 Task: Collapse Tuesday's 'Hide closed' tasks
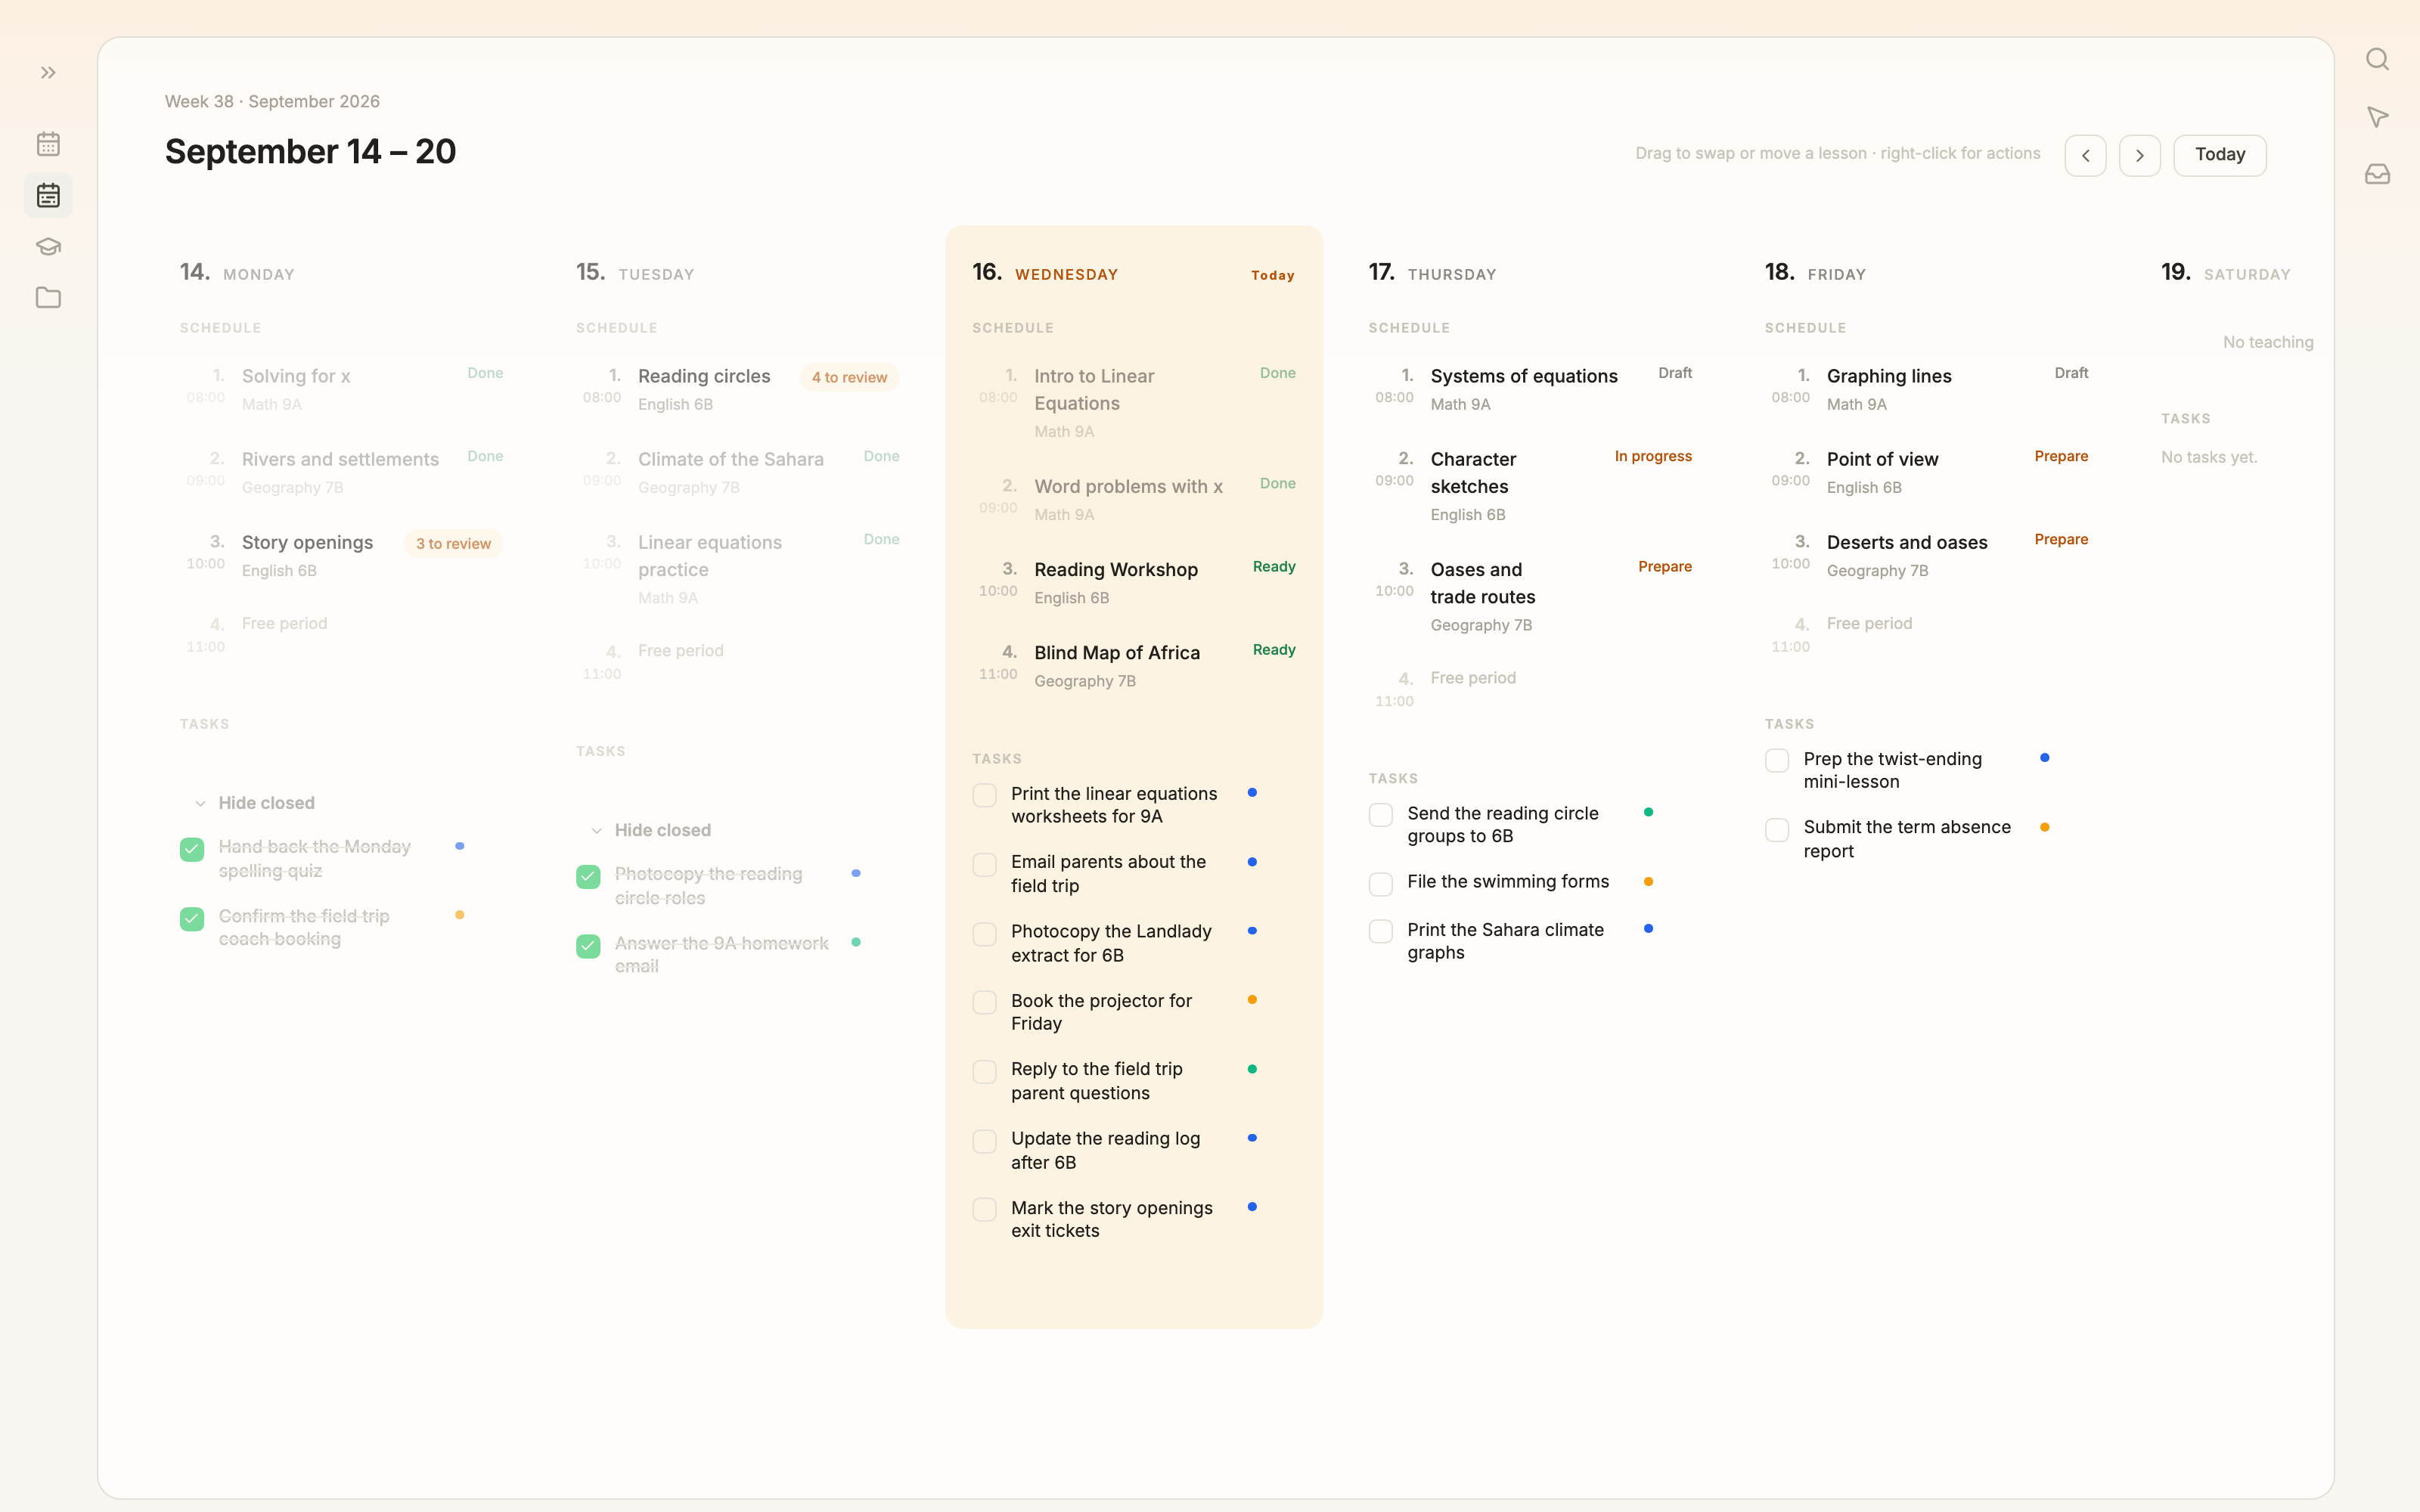(x=650, y=830)
